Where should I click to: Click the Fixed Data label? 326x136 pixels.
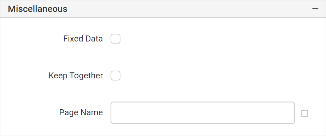[83, 39]
